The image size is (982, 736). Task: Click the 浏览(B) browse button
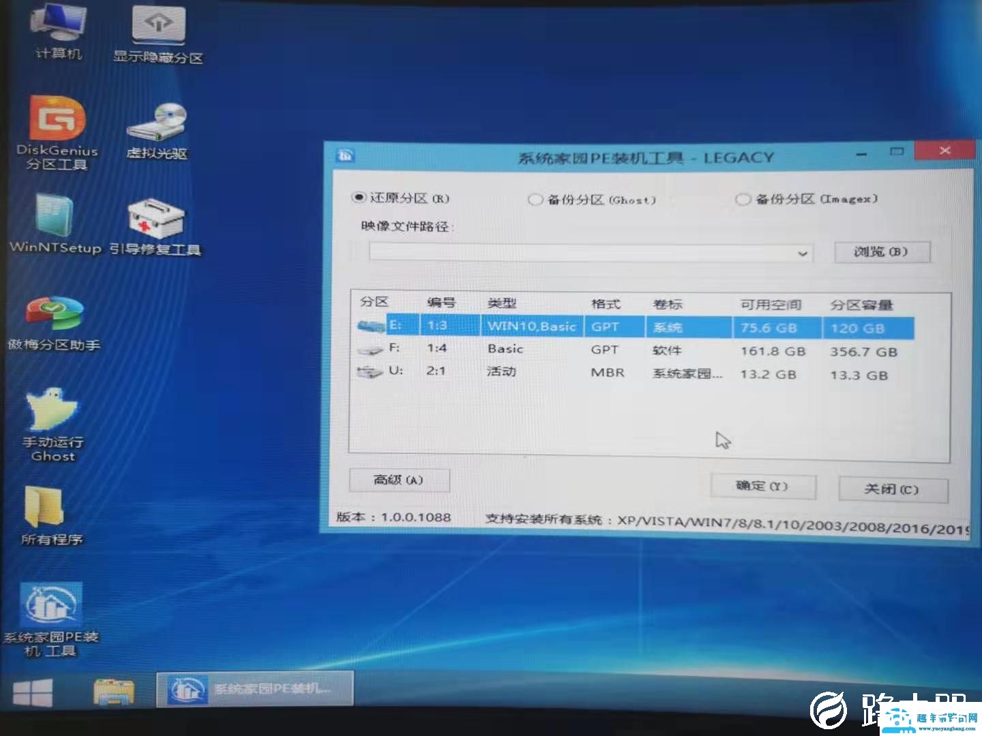click(882, 251)
